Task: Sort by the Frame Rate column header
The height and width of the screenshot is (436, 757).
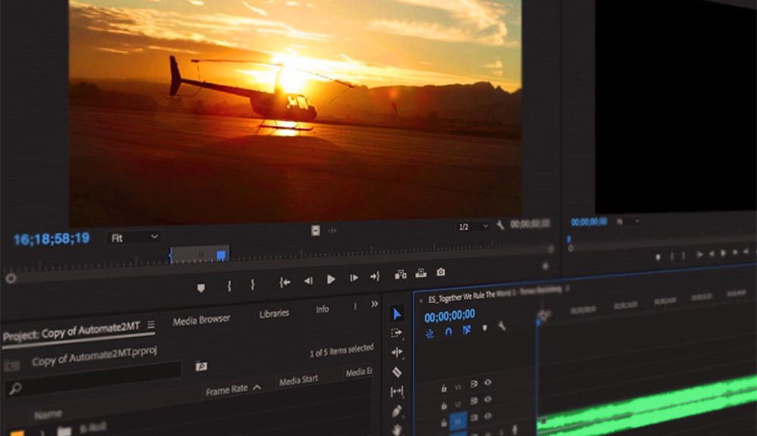Action: coord(228,389)
